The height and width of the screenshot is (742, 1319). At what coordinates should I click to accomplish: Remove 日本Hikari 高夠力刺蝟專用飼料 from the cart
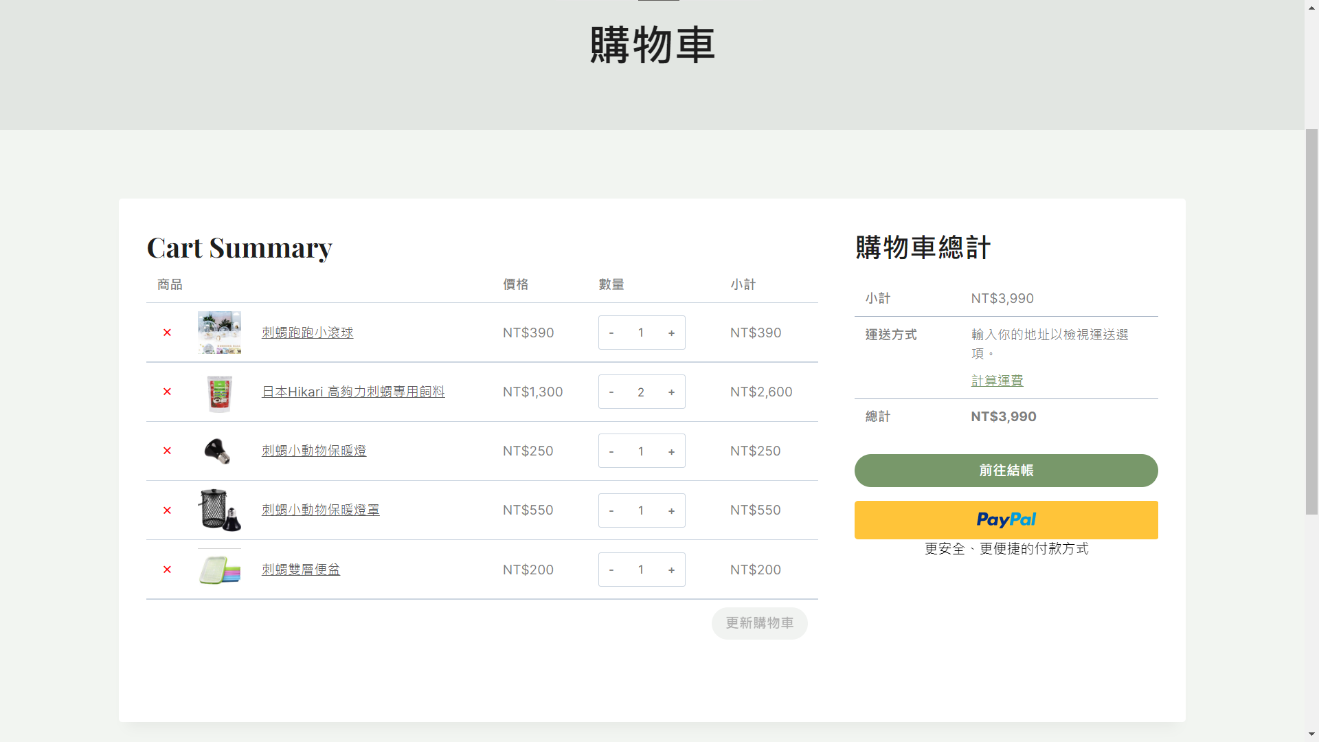click(x=167, y=392)
